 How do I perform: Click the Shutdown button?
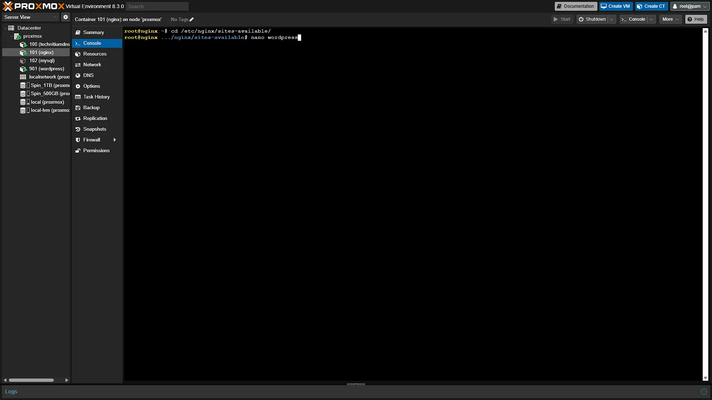(592, 19)
